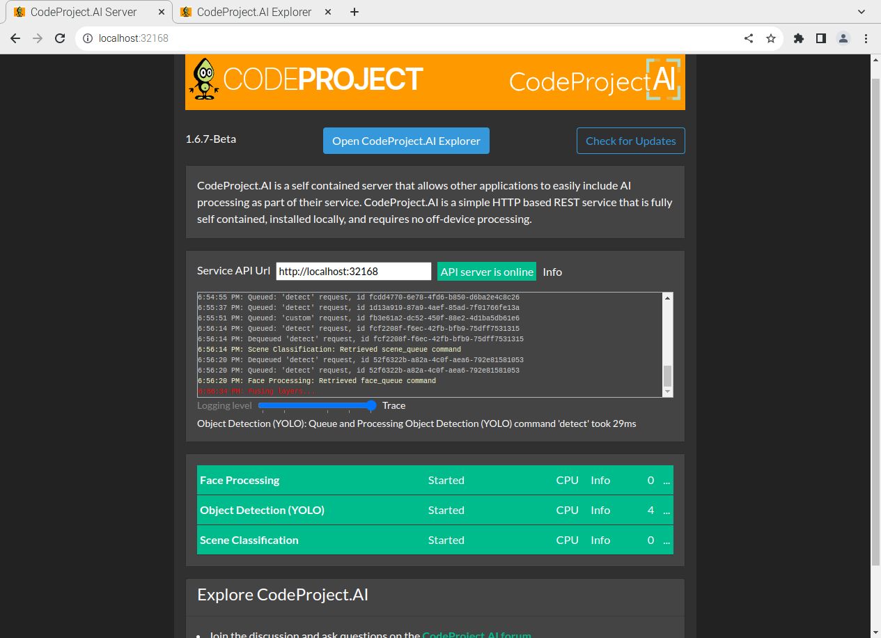Click CPU label in Object Detection row
The height and width of the screenshot is (638, 881).
(x=568, y=511)
